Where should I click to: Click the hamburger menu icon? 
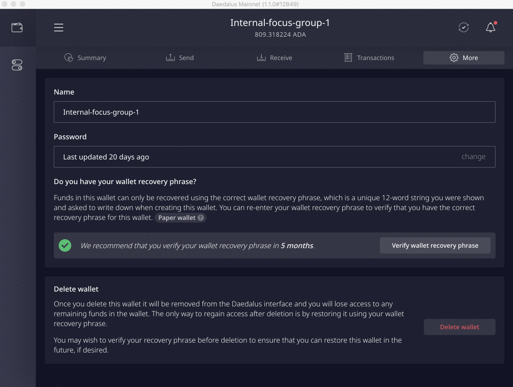pos(59,28)
